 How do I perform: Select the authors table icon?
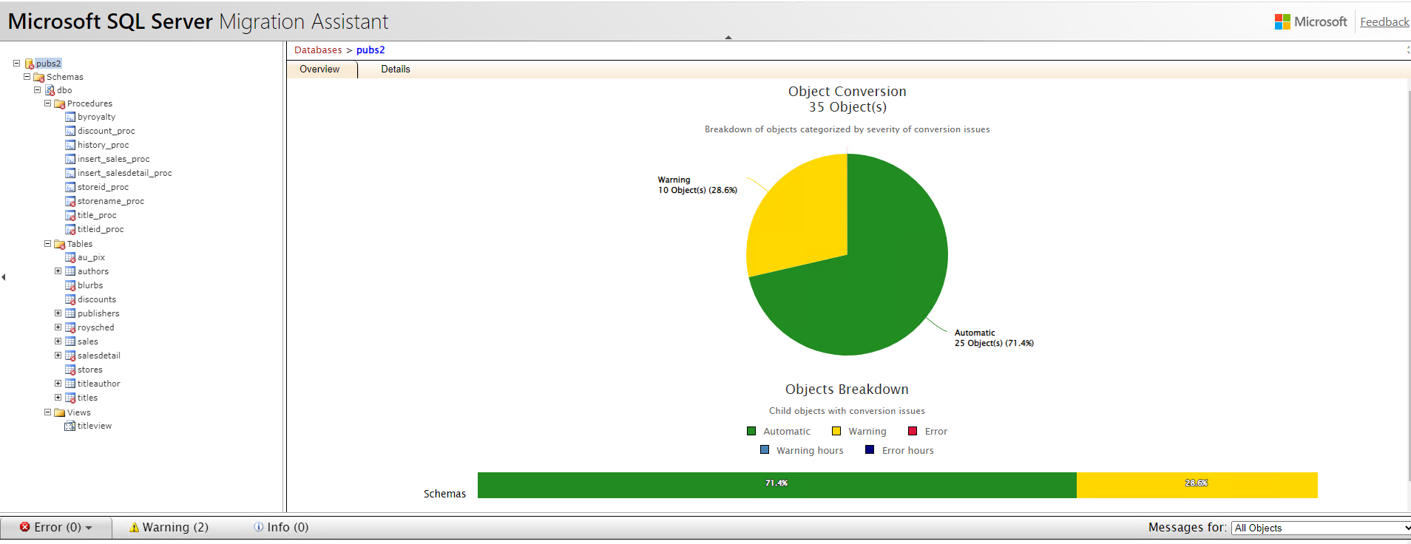click(x=70, y=271)
